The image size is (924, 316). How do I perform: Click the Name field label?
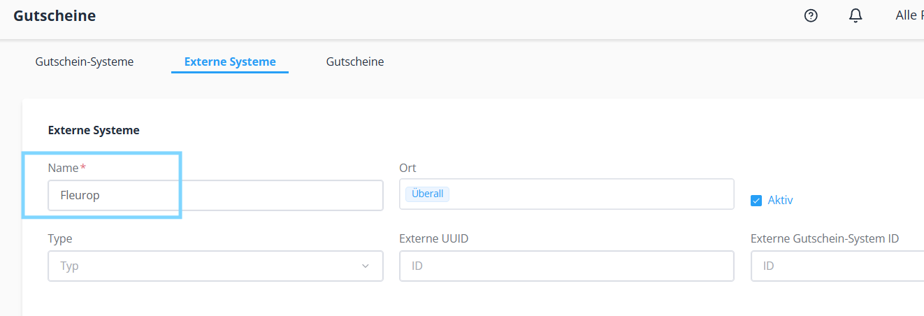pos(63,168)
